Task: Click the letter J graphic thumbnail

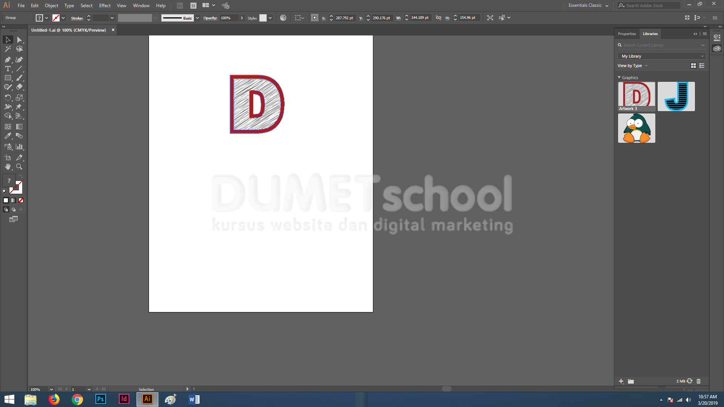Action: [x=676, y=96]
